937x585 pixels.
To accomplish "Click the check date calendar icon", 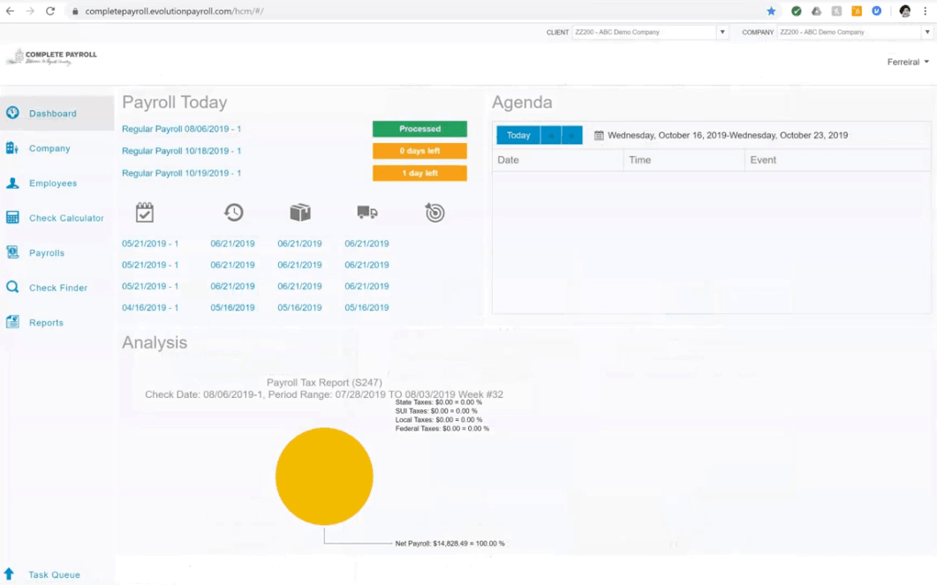I will tap(144, 212).
